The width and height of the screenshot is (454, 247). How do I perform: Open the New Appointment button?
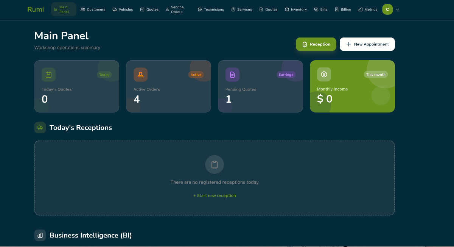[x=367, y=44]
